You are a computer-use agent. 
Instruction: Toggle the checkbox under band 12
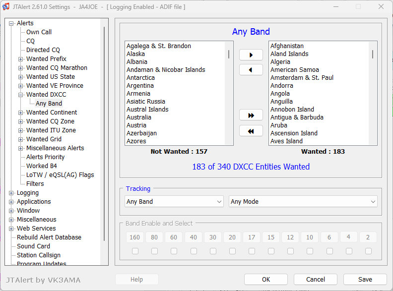[290, 251]
